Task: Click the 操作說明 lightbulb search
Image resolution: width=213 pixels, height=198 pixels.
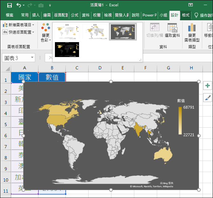Action: (203, 15)
